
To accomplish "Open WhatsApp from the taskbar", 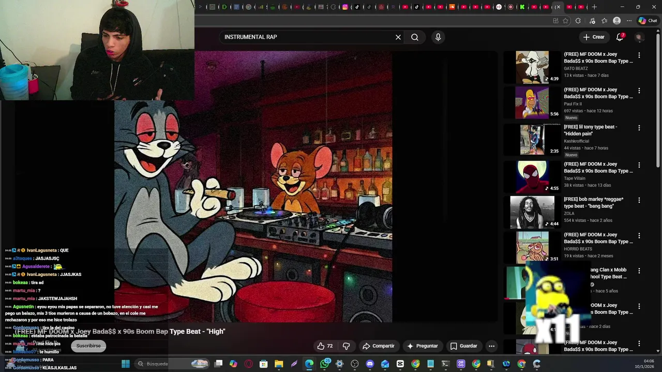I will pos(324,364).
